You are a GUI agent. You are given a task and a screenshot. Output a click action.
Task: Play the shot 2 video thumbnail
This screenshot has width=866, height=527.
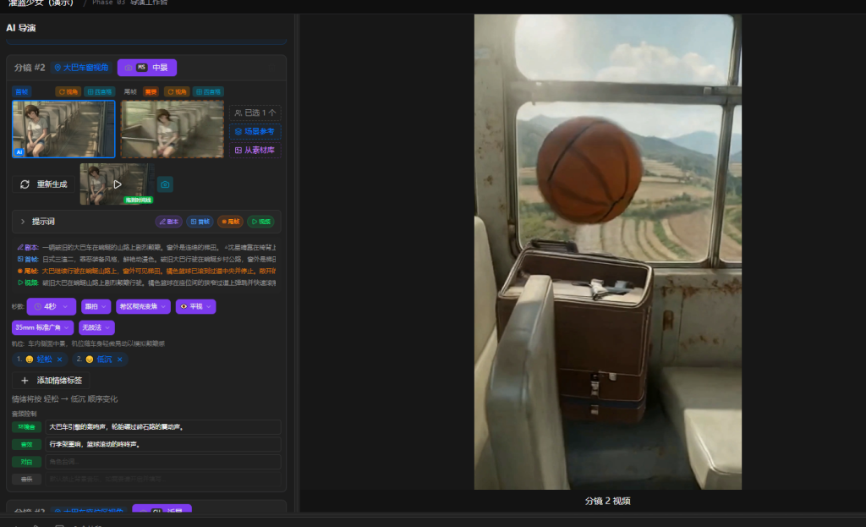coord(118,184)
